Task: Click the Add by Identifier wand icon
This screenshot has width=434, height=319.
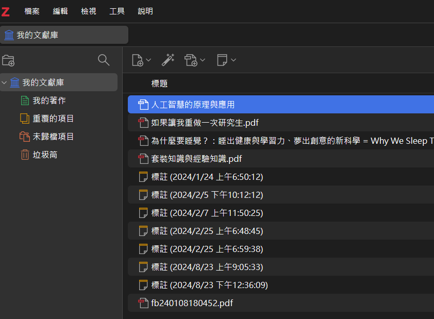Action: (168, 60)
